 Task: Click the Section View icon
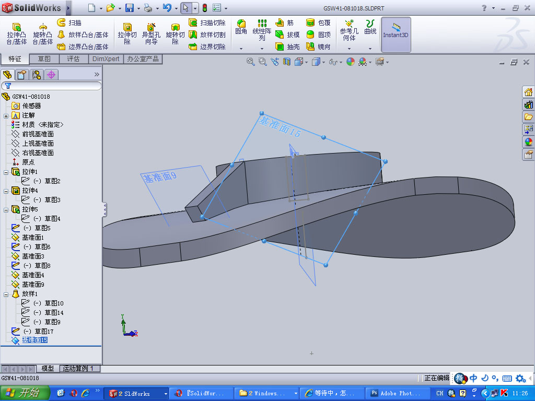pos(287,62)
